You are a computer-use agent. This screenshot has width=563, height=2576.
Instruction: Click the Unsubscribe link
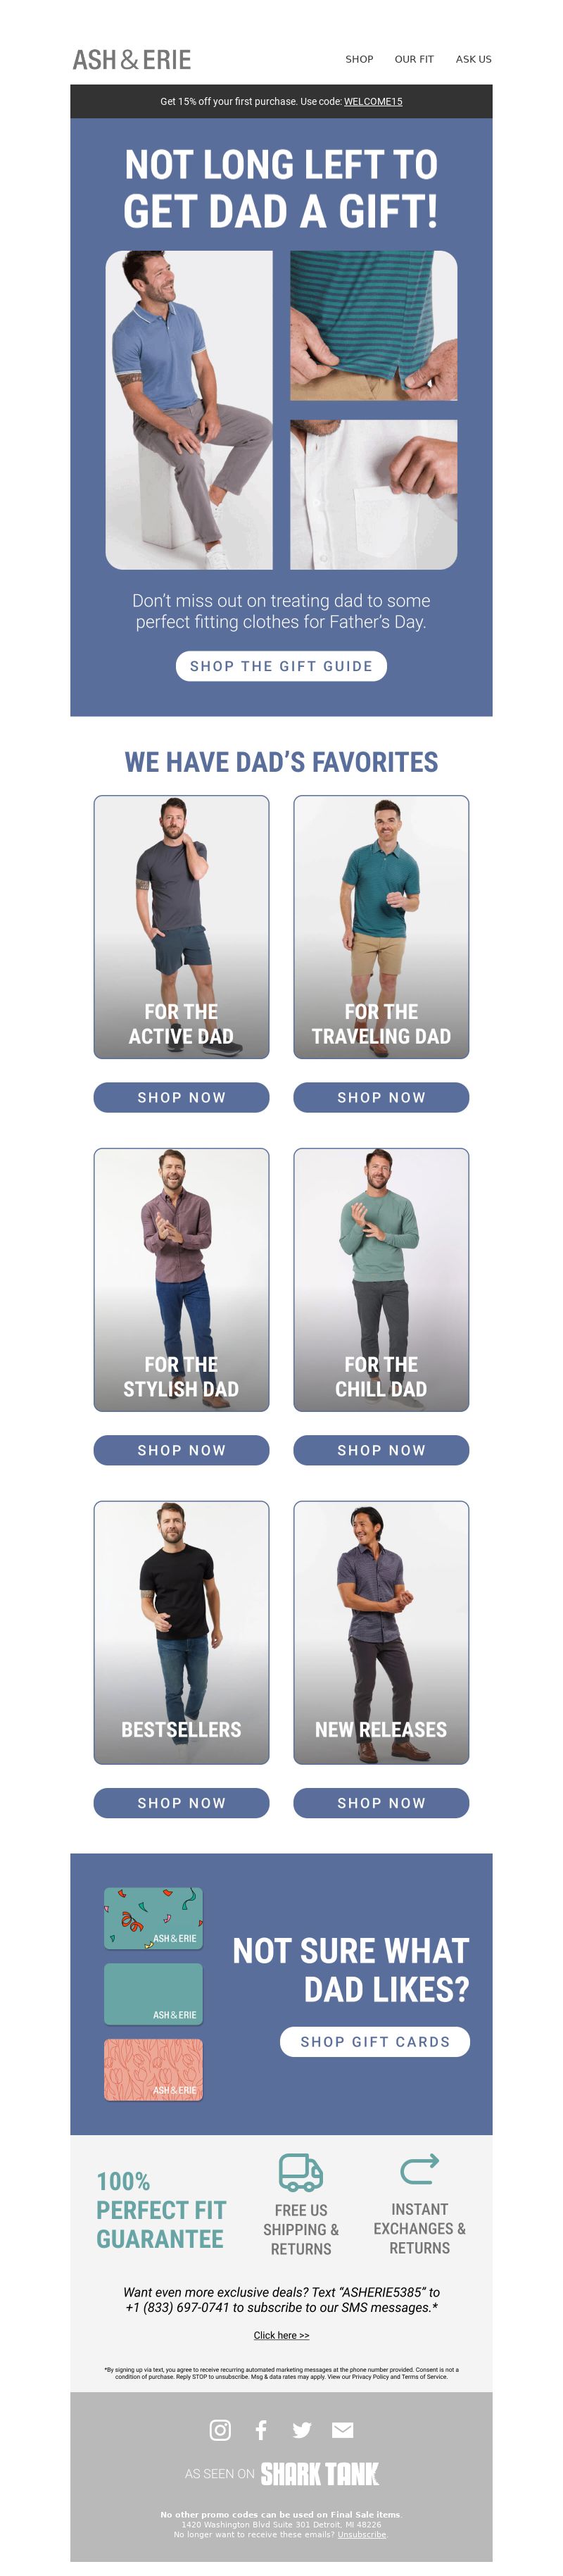(x=361, y=2534)
